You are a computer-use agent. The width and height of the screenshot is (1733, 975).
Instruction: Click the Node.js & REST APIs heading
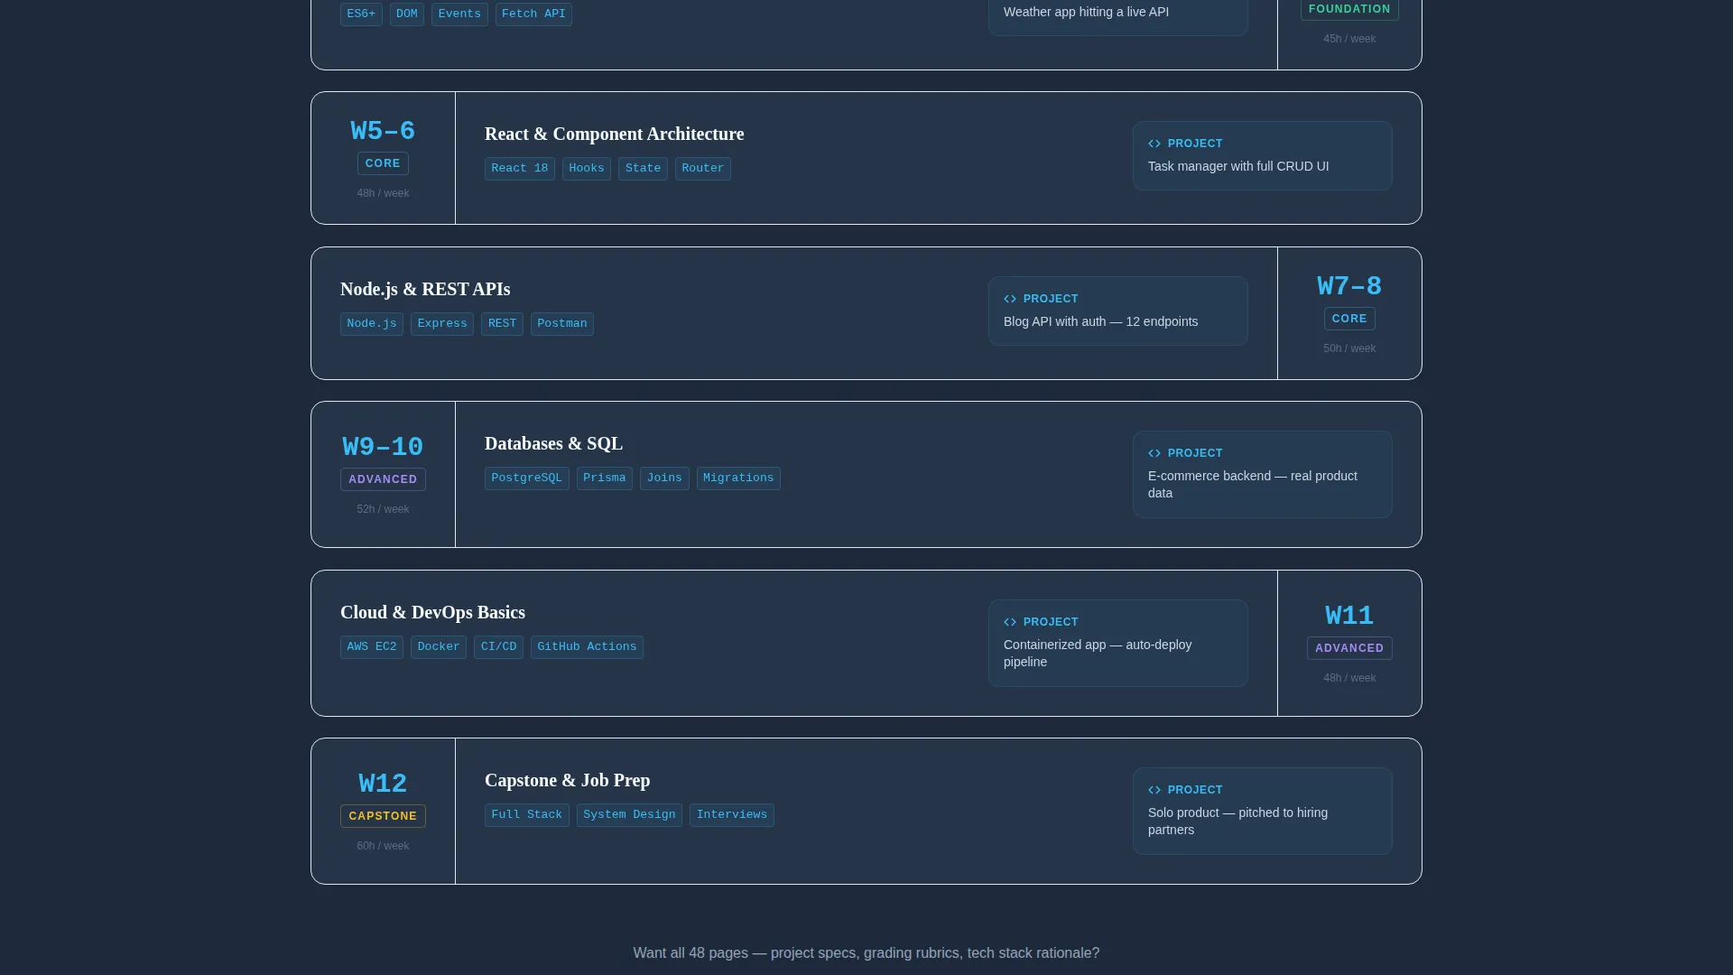tap(425, 289)
